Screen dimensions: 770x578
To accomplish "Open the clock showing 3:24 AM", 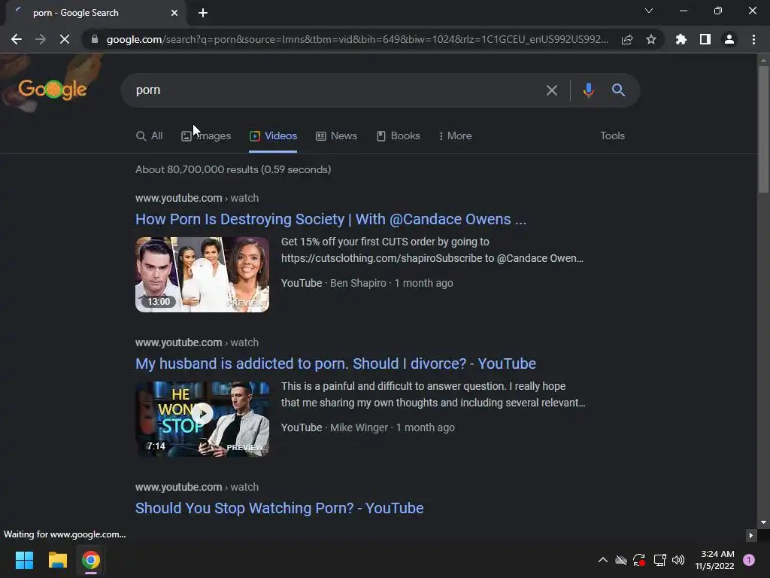I will (x=714, y=560).
